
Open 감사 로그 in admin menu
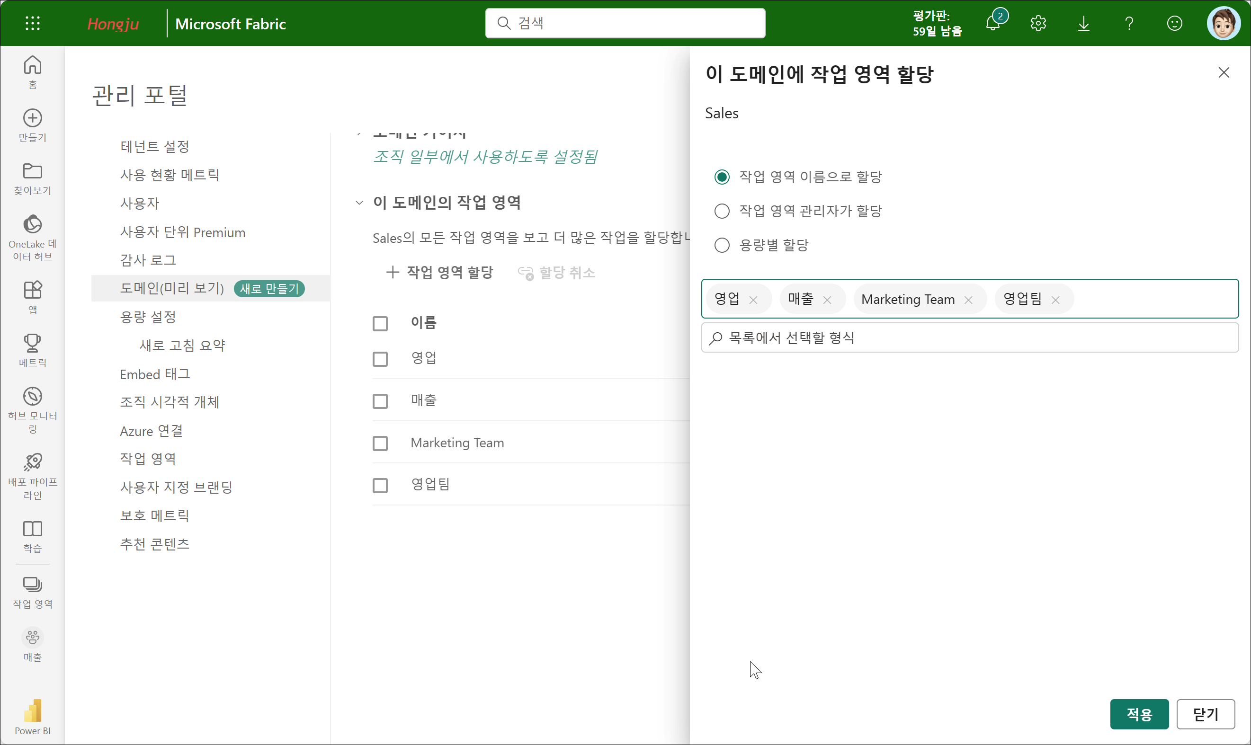[148, 260]
